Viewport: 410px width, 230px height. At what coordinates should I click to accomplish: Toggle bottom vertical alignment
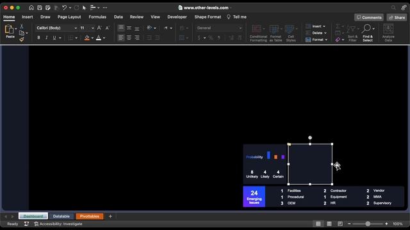pyautogui.click(x=137, y=28)
